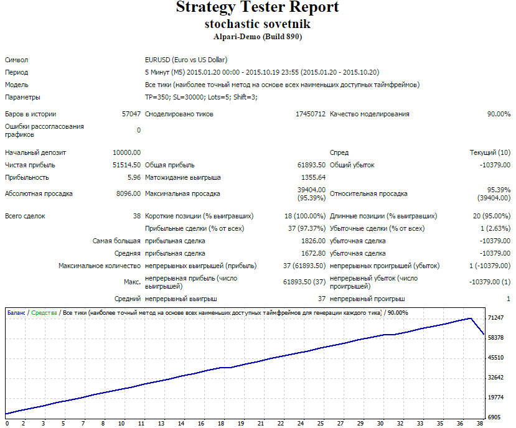
Task: Click chart y-axis label '71247'
Action: click(x=495, y=318)
